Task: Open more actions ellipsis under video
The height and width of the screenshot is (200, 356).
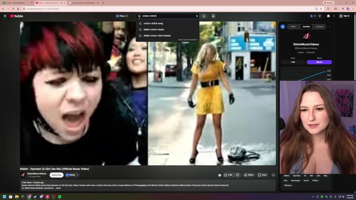Action: (x=273, y=175)
